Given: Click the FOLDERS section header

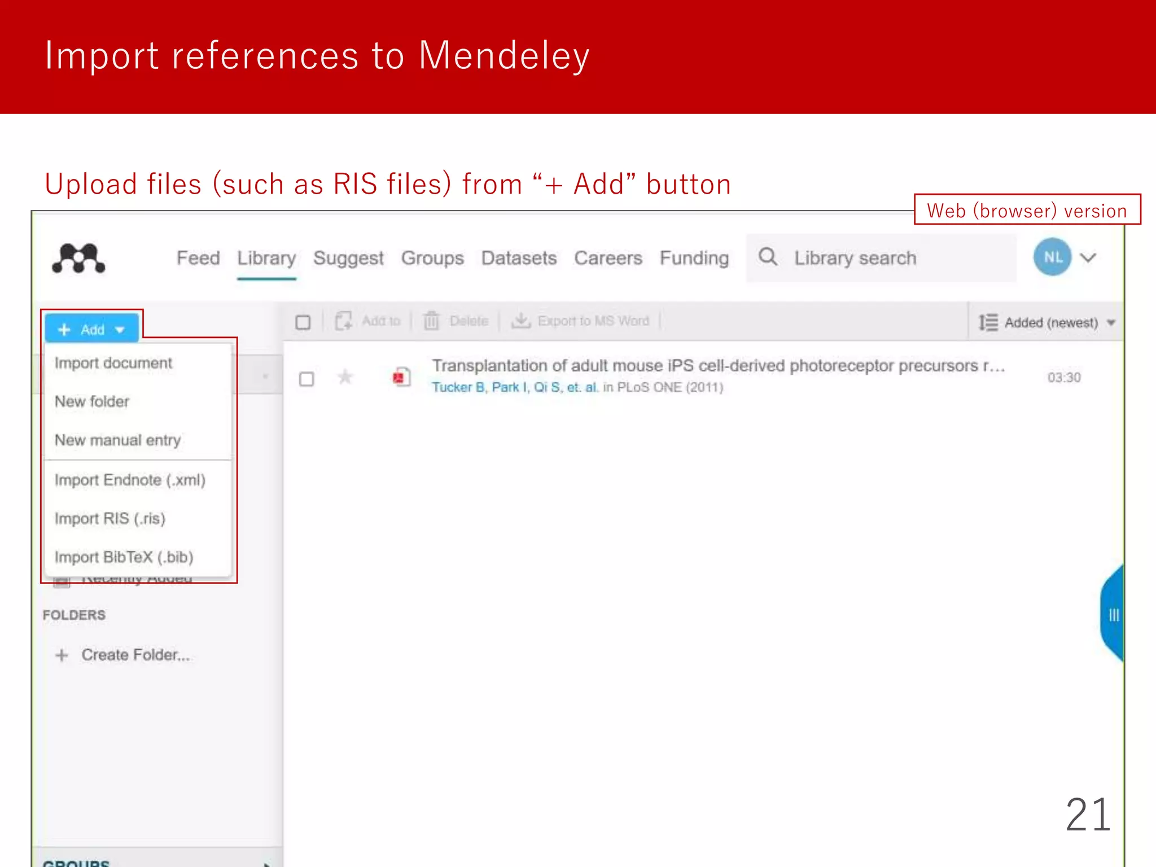Looking at the screenshot, I should tap(74, 615).
